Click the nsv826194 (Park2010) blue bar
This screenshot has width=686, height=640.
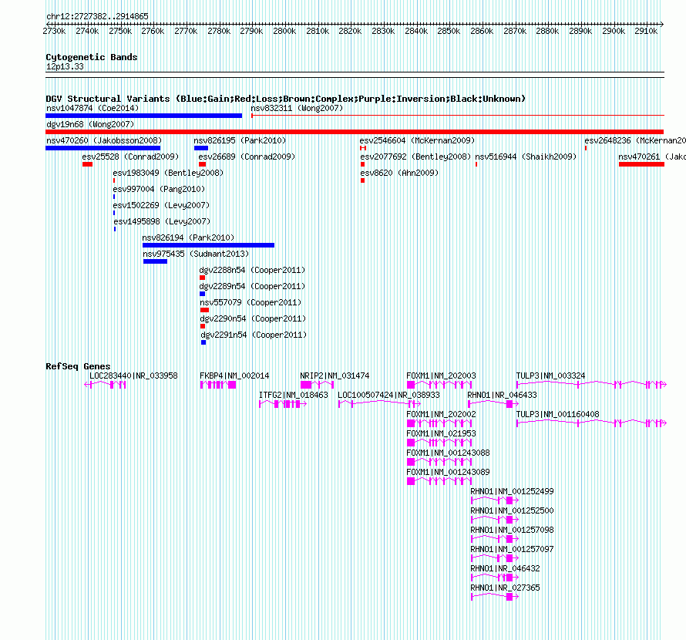(208, 245)
